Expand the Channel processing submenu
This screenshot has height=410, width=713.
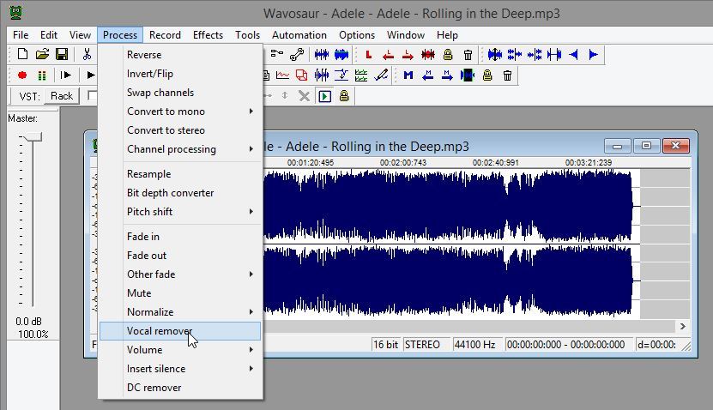(180, 149)
